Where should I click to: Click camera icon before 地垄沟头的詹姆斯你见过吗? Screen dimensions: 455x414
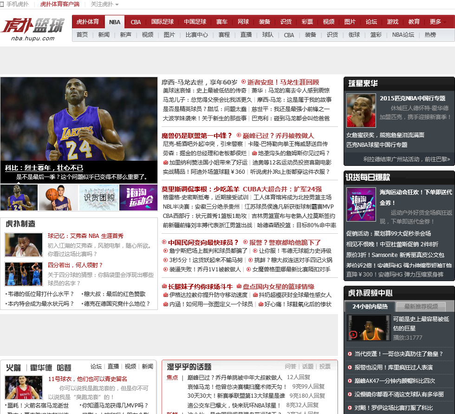coord(254,153)
